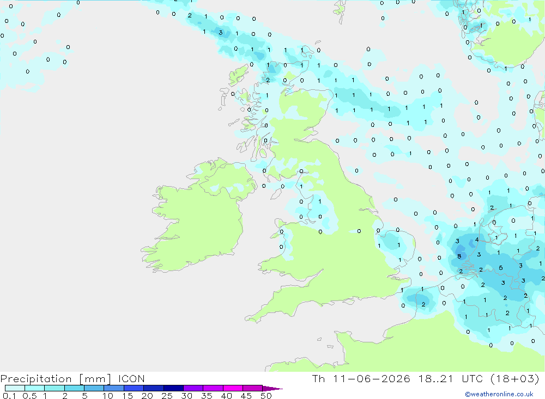Click the '18..21' time range text

tap(436, 379)
